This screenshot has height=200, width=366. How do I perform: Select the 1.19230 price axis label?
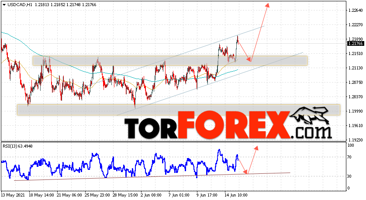click(x=356, y=140)
